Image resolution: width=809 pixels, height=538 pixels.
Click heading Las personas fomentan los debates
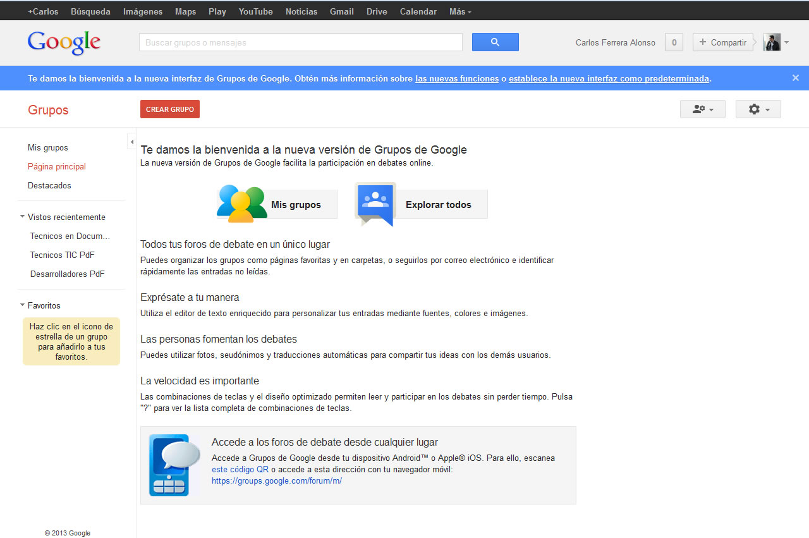[x=219, y=339]
